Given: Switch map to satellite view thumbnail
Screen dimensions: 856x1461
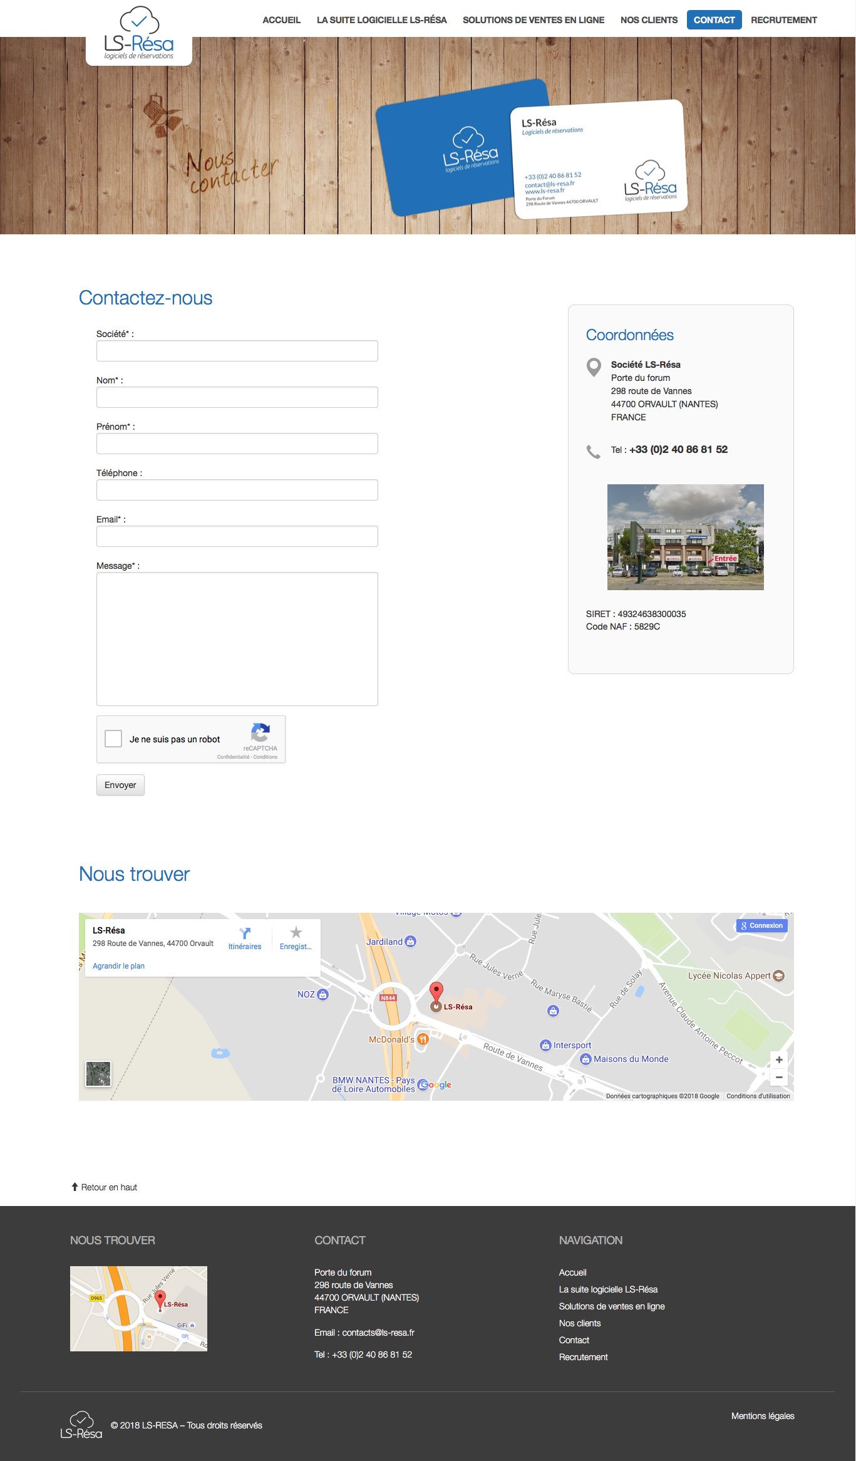Looking at the screenshot, I should (98, 1074).
